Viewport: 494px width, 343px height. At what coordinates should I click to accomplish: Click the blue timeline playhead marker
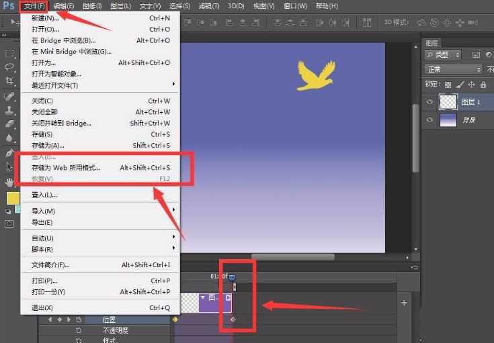point(233,276)
